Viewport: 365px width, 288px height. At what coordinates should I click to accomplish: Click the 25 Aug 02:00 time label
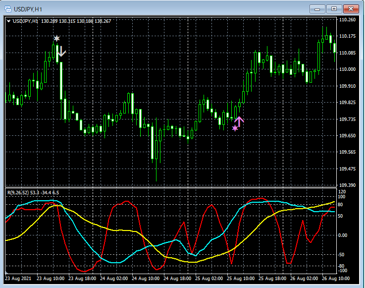coord(209,279)
